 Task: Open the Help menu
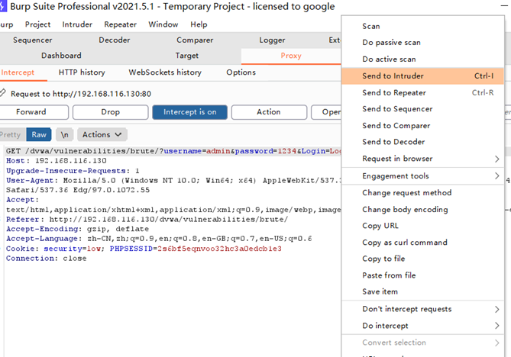click(199, 24)
